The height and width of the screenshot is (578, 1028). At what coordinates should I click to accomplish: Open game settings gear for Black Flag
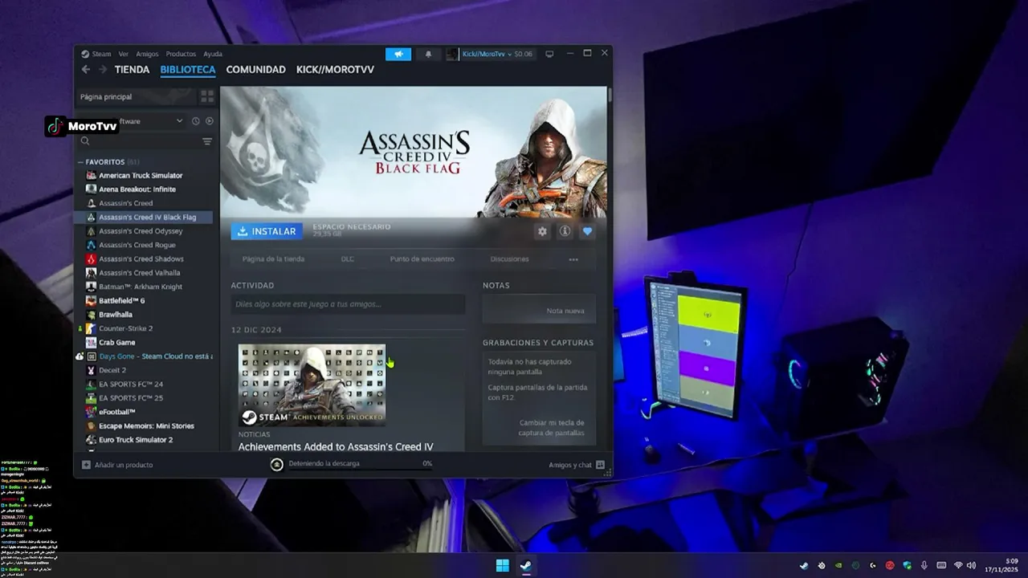[542, 231]
